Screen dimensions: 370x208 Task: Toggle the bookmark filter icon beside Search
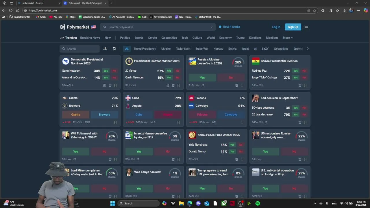(114, 49)
